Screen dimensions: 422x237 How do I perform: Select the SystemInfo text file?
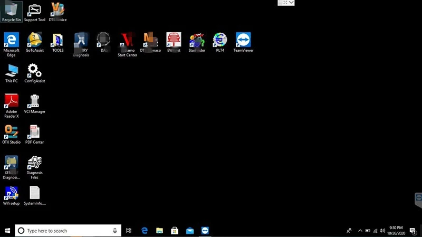[x=35, y=196]
